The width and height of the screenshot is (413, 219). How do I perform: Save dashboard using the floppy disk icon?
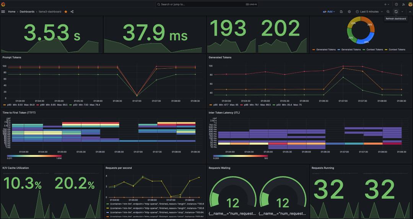point(341,12)
